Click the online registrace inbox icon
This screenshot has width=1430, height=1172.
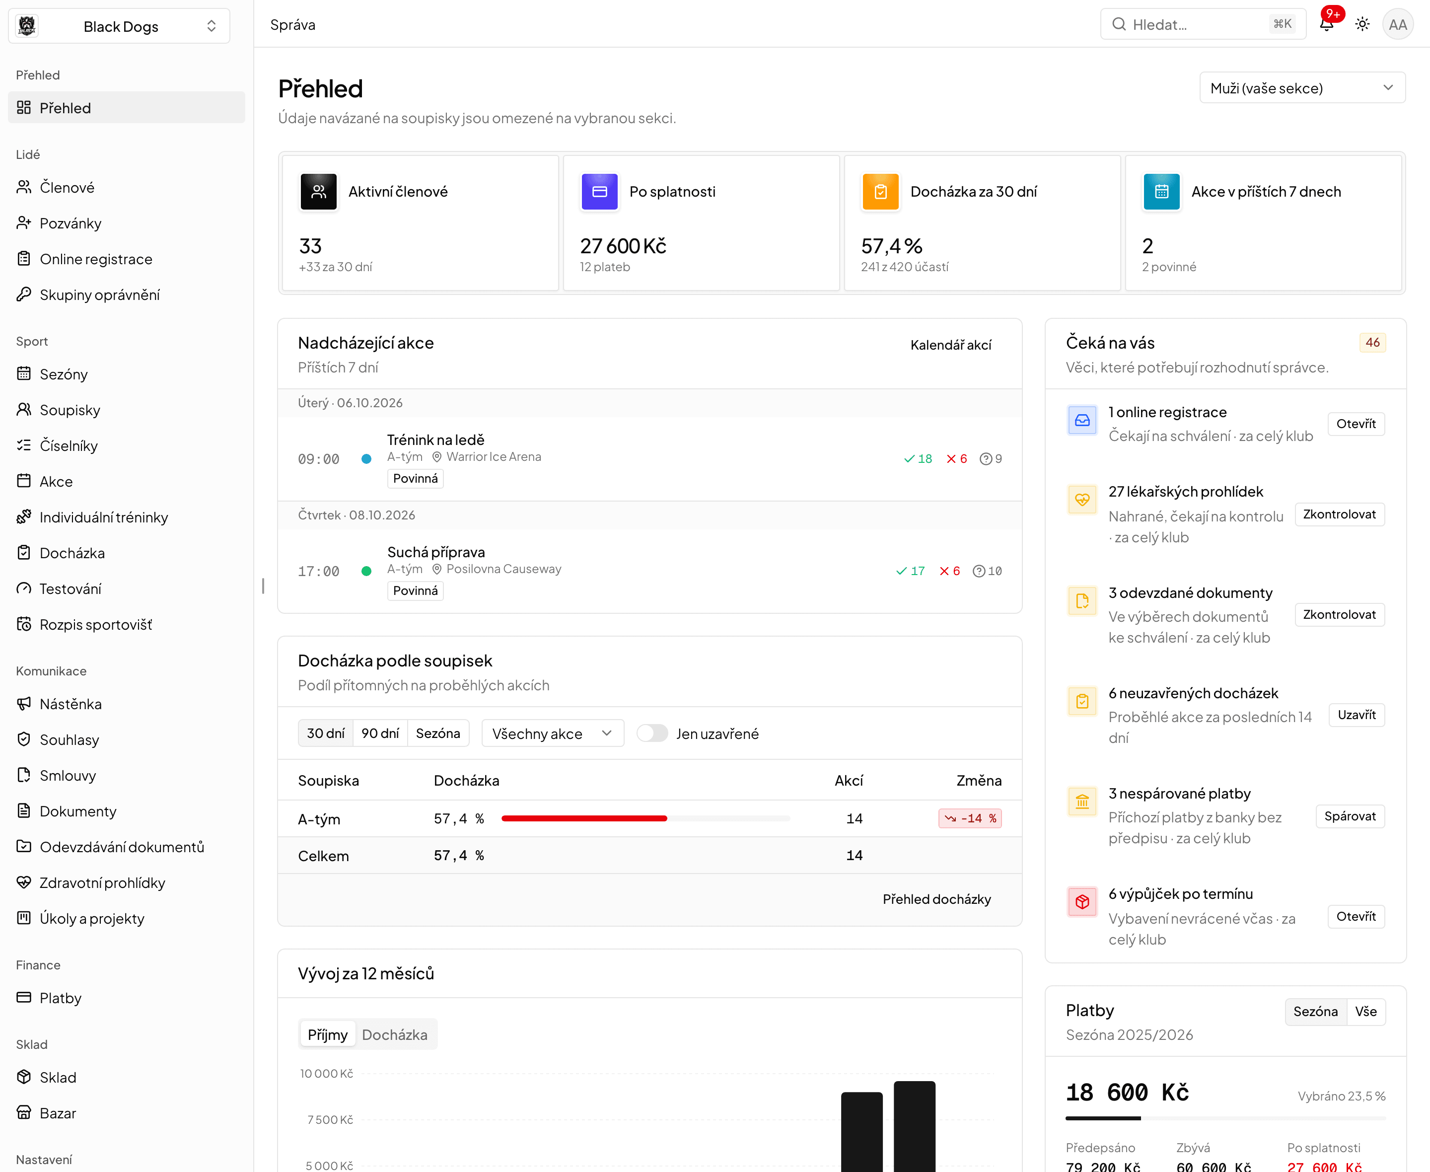click(1082, 421)
